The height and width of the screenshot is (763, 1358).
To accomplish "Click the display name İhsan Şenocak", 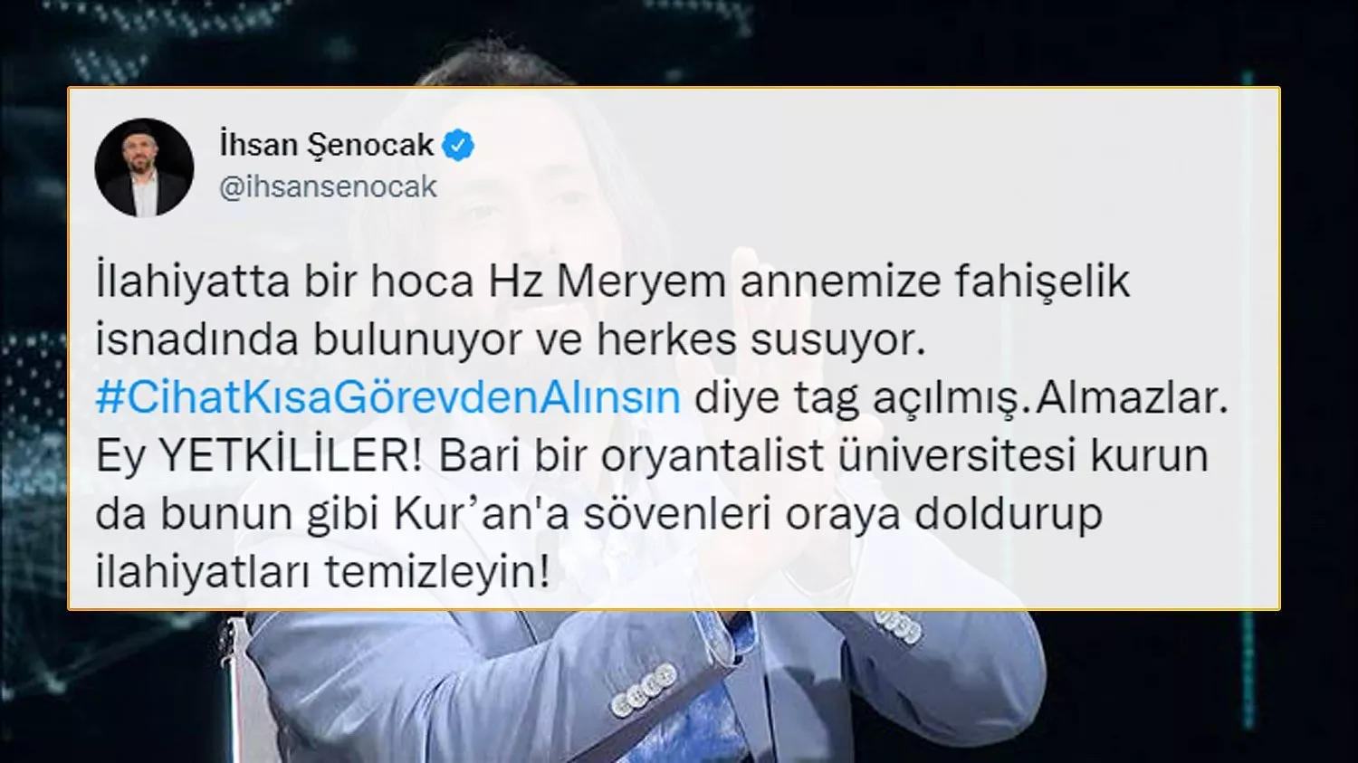I will click(x=327, y=145).
